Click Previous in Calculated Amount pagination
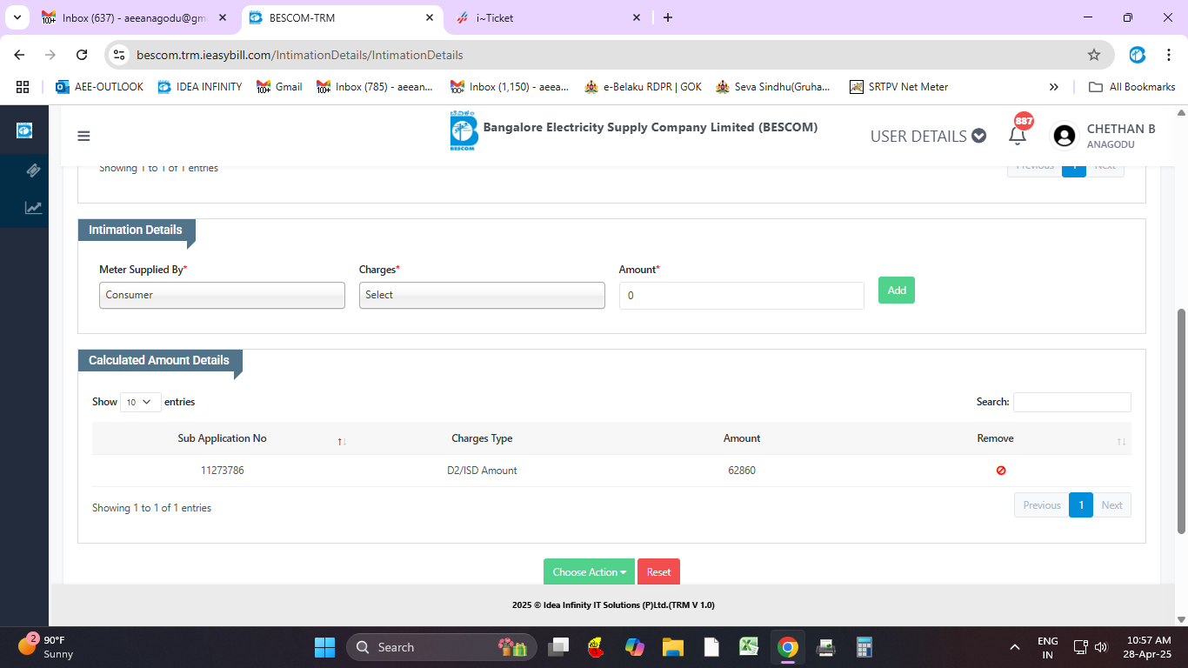Viewport: 1188px width, 668px height. tap(1042, 505)
